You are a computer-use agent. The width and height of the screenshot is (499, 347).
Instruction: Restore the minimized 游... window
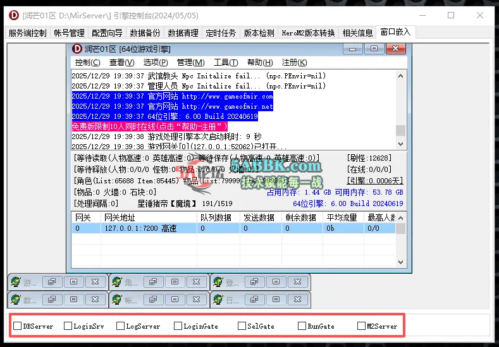[x=52, y=282]
